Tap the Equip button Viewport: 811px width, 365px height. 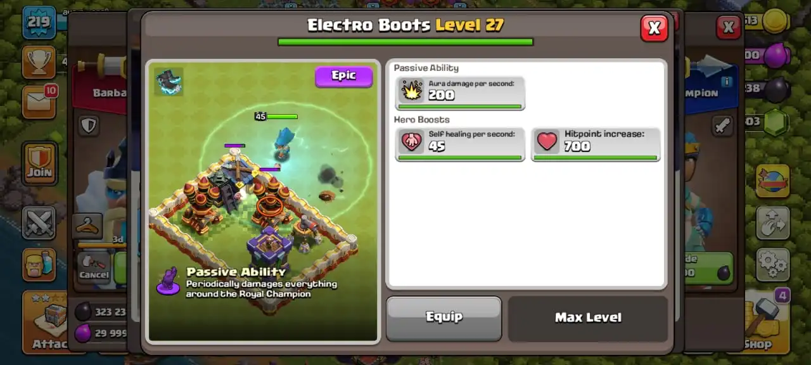point(444,317)
